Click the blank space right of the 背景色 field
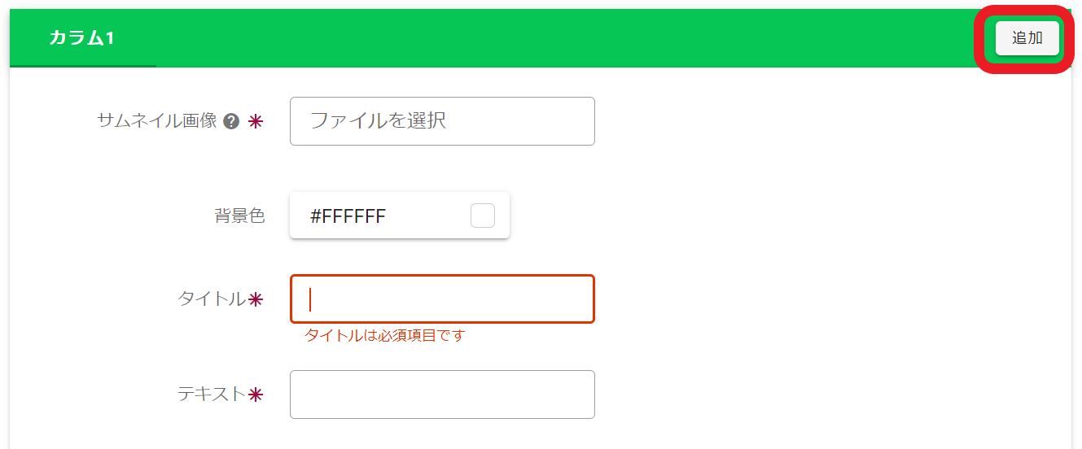The height and width of the screenshot is (449, 1082). coord(773,216)
